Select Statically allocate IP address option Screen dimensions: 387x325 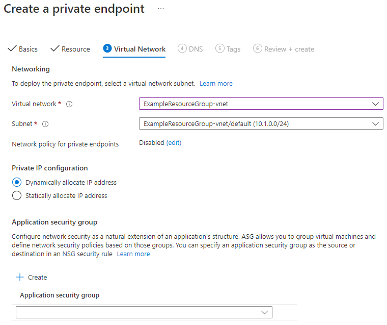(17, 195)
